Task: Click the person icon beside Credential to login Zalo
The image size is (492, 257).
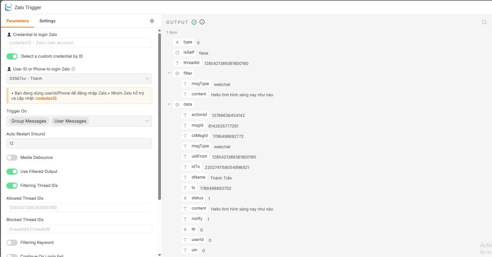Action: click(9, 34)
